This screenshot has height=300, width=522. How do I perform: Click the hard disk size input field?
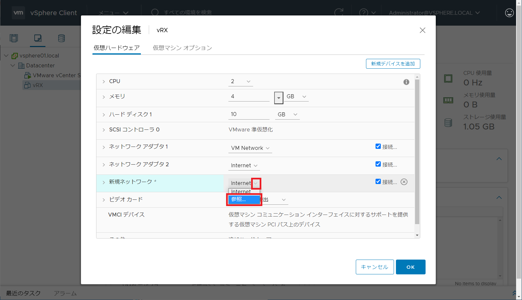tap(249, 114)
